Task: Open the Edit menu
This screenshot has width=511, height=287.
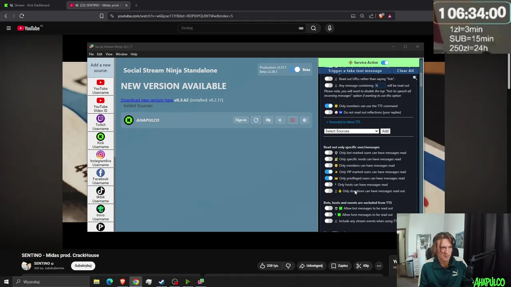Action: [99, 54]
